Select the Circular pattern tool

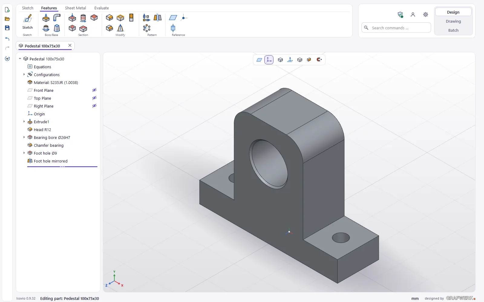tap(147, 28)
